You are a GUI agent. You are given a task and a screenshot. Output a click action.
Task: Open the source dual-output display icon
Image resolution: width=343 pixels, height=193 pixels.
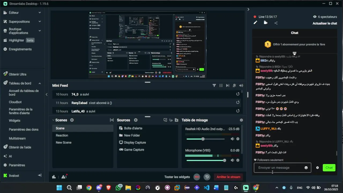click(x=165, y=120)
